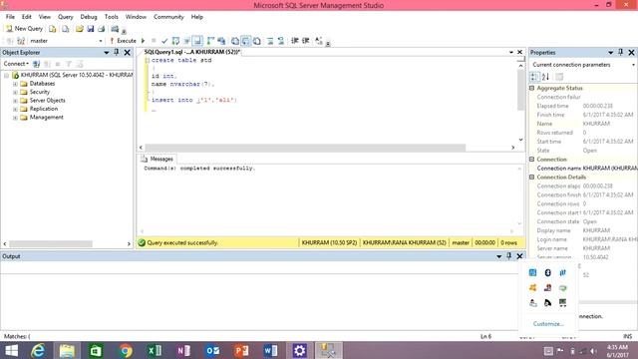Click the Bluetooth tray icon
638x359 pixels.
(x=547, y=272)
